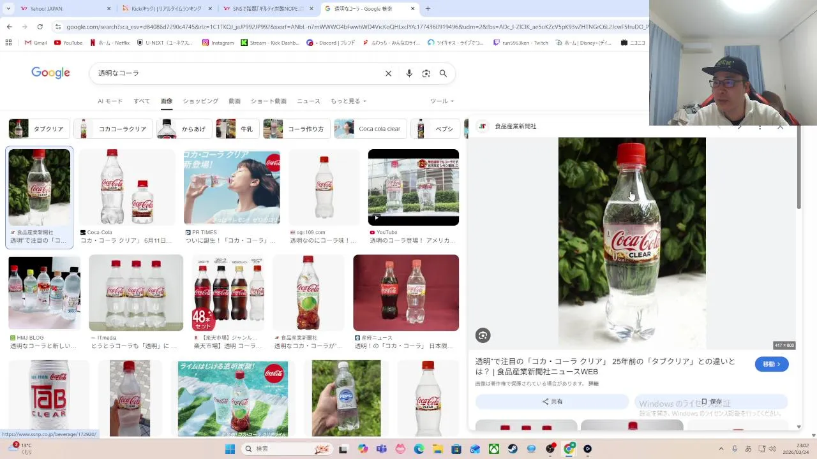The image size is (817, 459).
Task: Open Xbox app from the taskbar
Action: coord(494,449)
